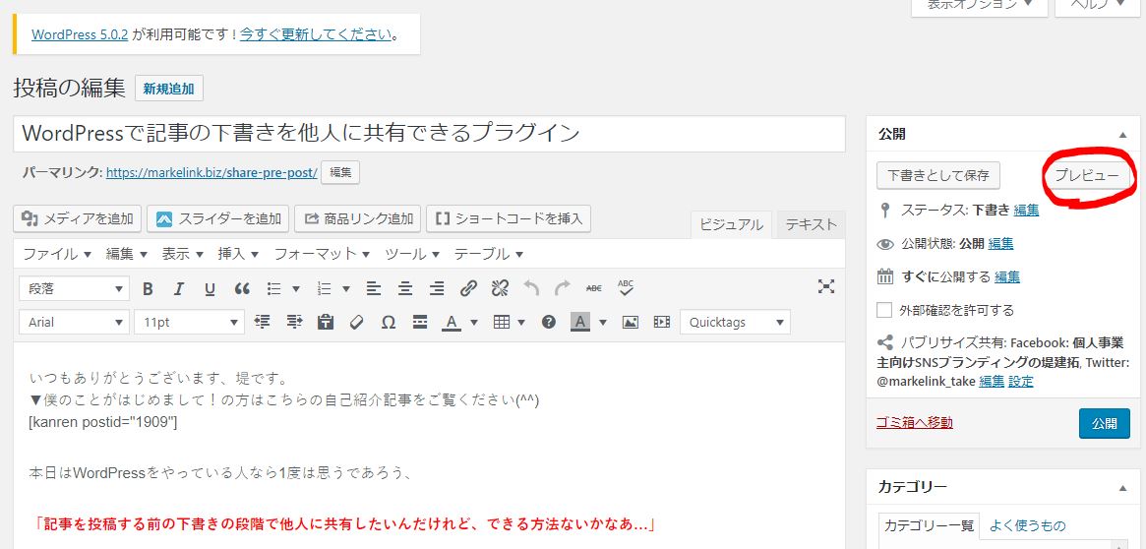The width and height of the screenshot is (1146, 549).
Task: Redo the last edit
Action: point(562,288)
